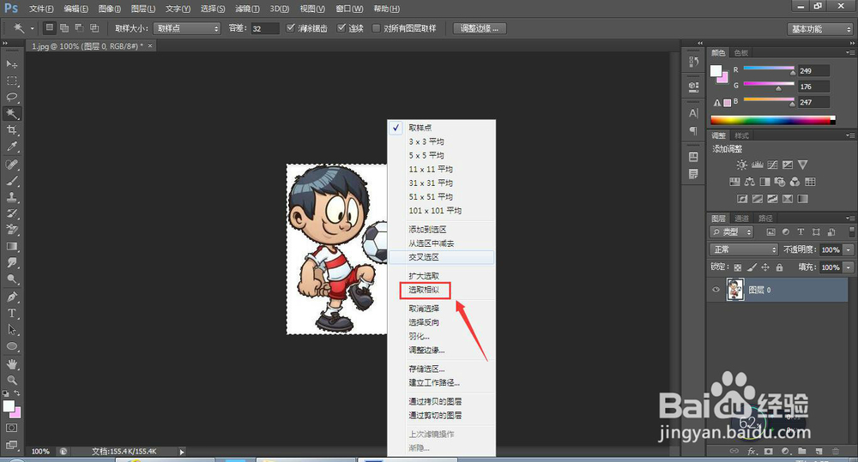
Task: Choose 选取相似 from context menu
Action: coord(424,290)
